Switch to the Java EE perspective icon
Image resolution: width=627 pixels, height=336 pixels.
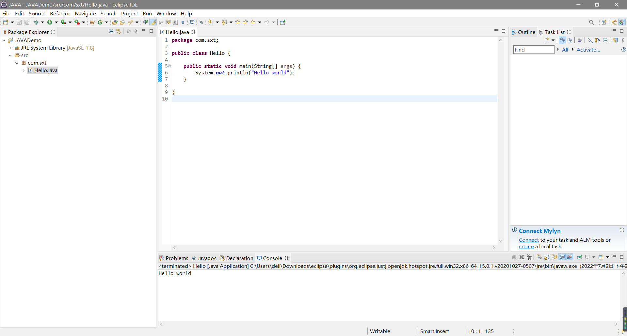[x=614, y=22]
